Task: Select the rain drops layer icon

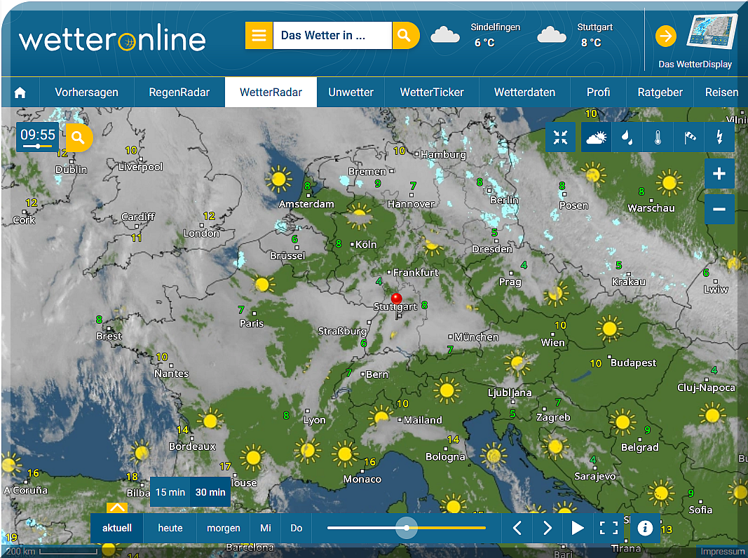Action: (x=627, y=137)
